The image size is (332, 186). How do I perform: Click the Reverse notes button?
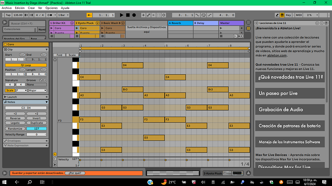[15, 118]
